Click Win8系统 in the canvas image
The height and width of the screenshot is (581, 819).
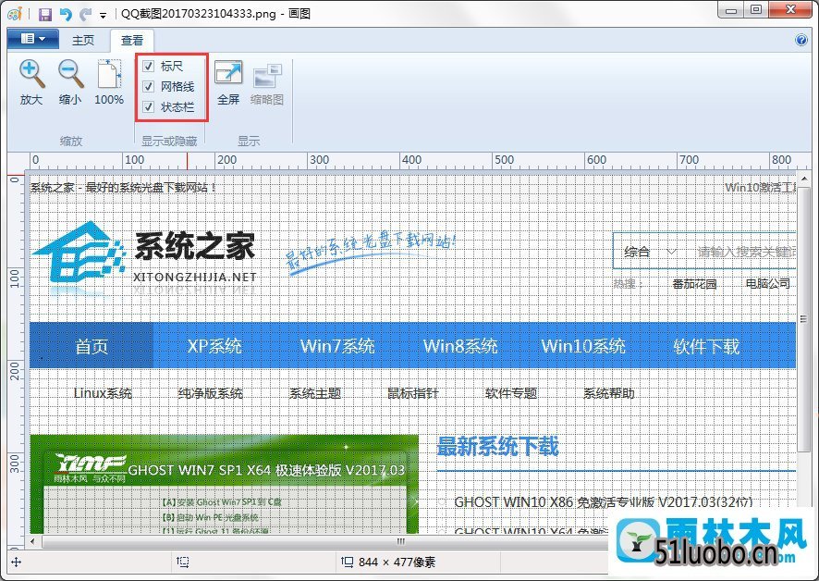coord(460,346)
